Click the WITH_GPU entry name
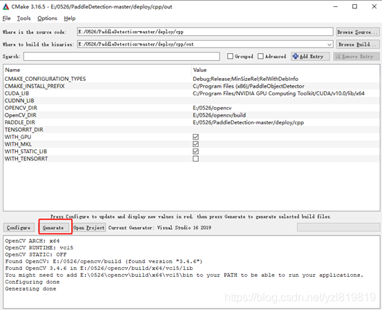This screenshot has width=382, height=310. tap(18, 137)
